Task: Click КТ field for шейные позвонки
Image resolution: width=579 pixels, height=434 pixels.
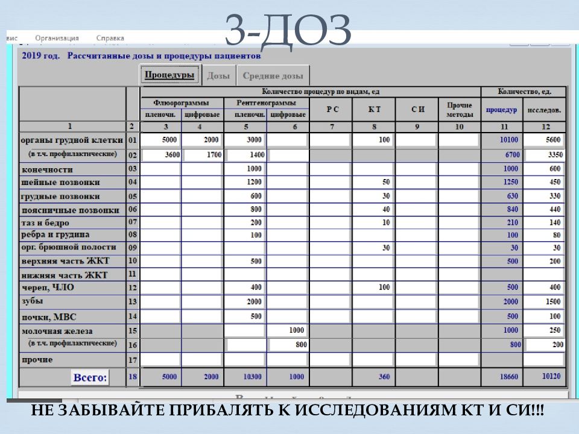Action: click(x=373, y=182)
